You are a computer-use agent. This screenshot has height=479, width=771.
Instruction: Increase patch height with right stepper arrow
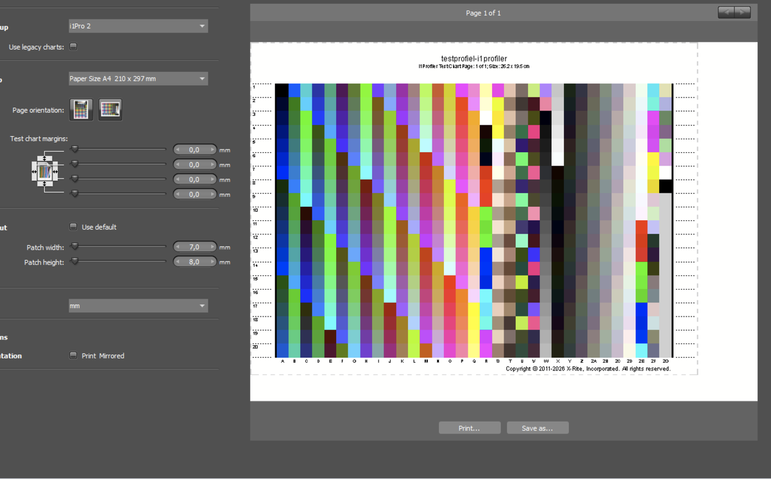click(x=211, y=262)
